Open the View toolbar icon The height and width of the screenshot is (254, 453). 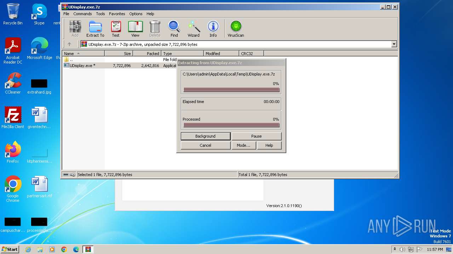pyautogui.click(x=135, y=29)
